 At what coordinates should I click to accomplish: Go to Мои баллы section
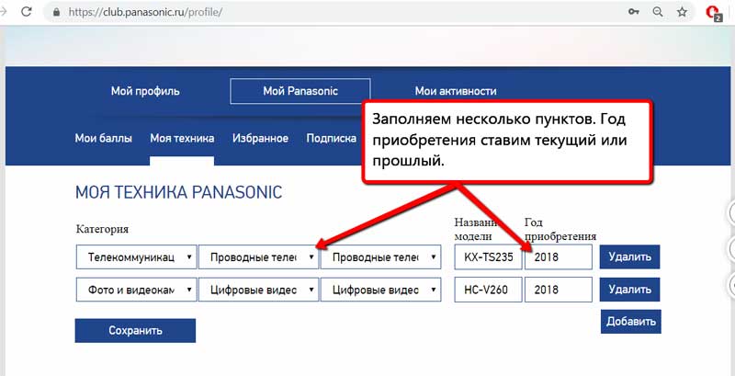[x=103, y=138]
